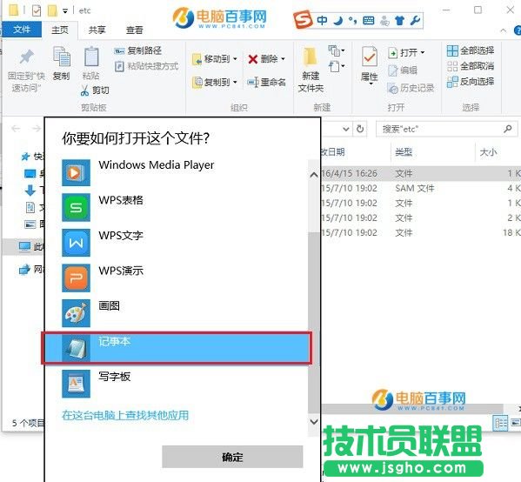Select the file row sized 18 K

[x=421, y=232]
